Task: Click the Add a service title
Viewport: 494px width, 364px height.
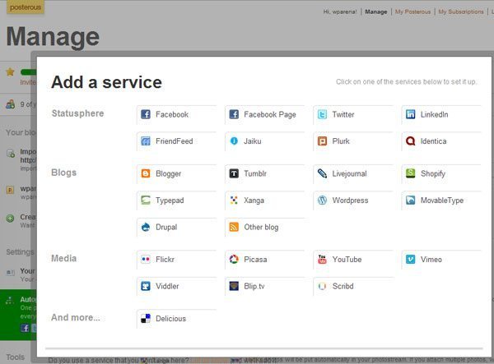Action: tap(106, 82)
